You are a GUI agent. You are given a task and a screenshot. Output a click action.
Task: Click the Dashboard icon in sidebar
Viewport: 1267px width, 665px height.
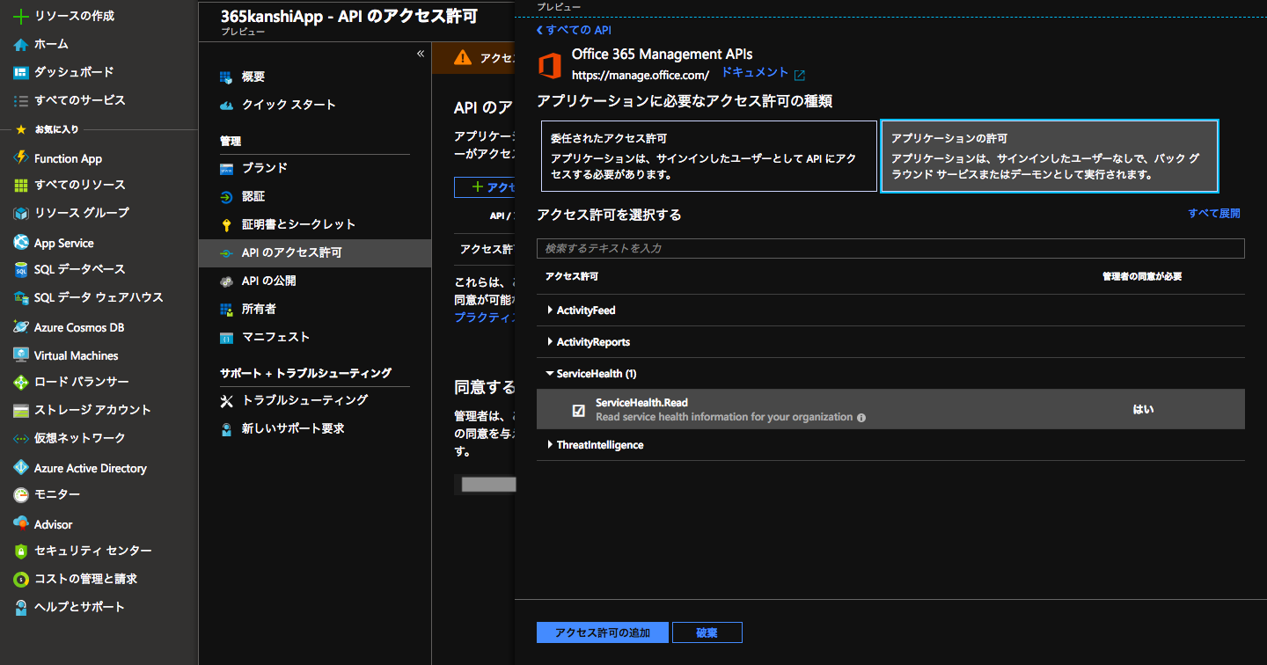(21, 72)
